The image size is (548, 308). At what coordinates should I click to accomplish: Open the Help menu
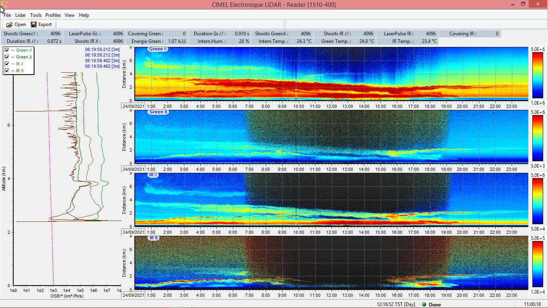(84, 15)
